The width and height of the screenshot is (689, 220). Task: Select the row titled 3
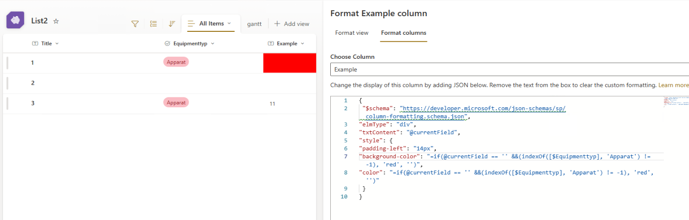159,103
